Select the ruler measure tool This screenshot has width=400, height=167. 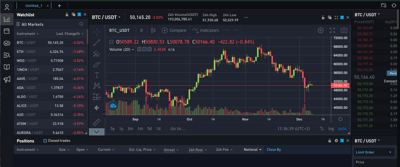coord(97,122)
